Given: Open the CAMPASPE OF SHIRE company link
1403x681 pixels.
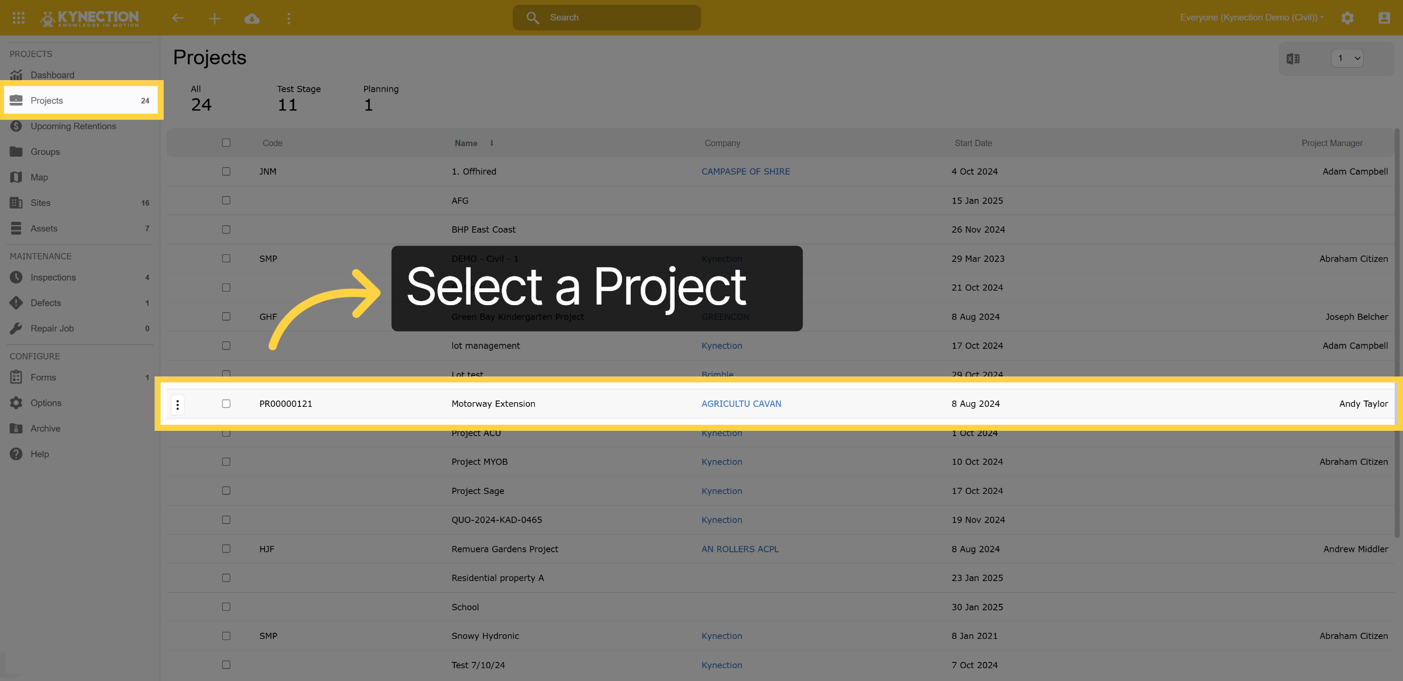Looking at the screenshot, I should coord(745,171).
